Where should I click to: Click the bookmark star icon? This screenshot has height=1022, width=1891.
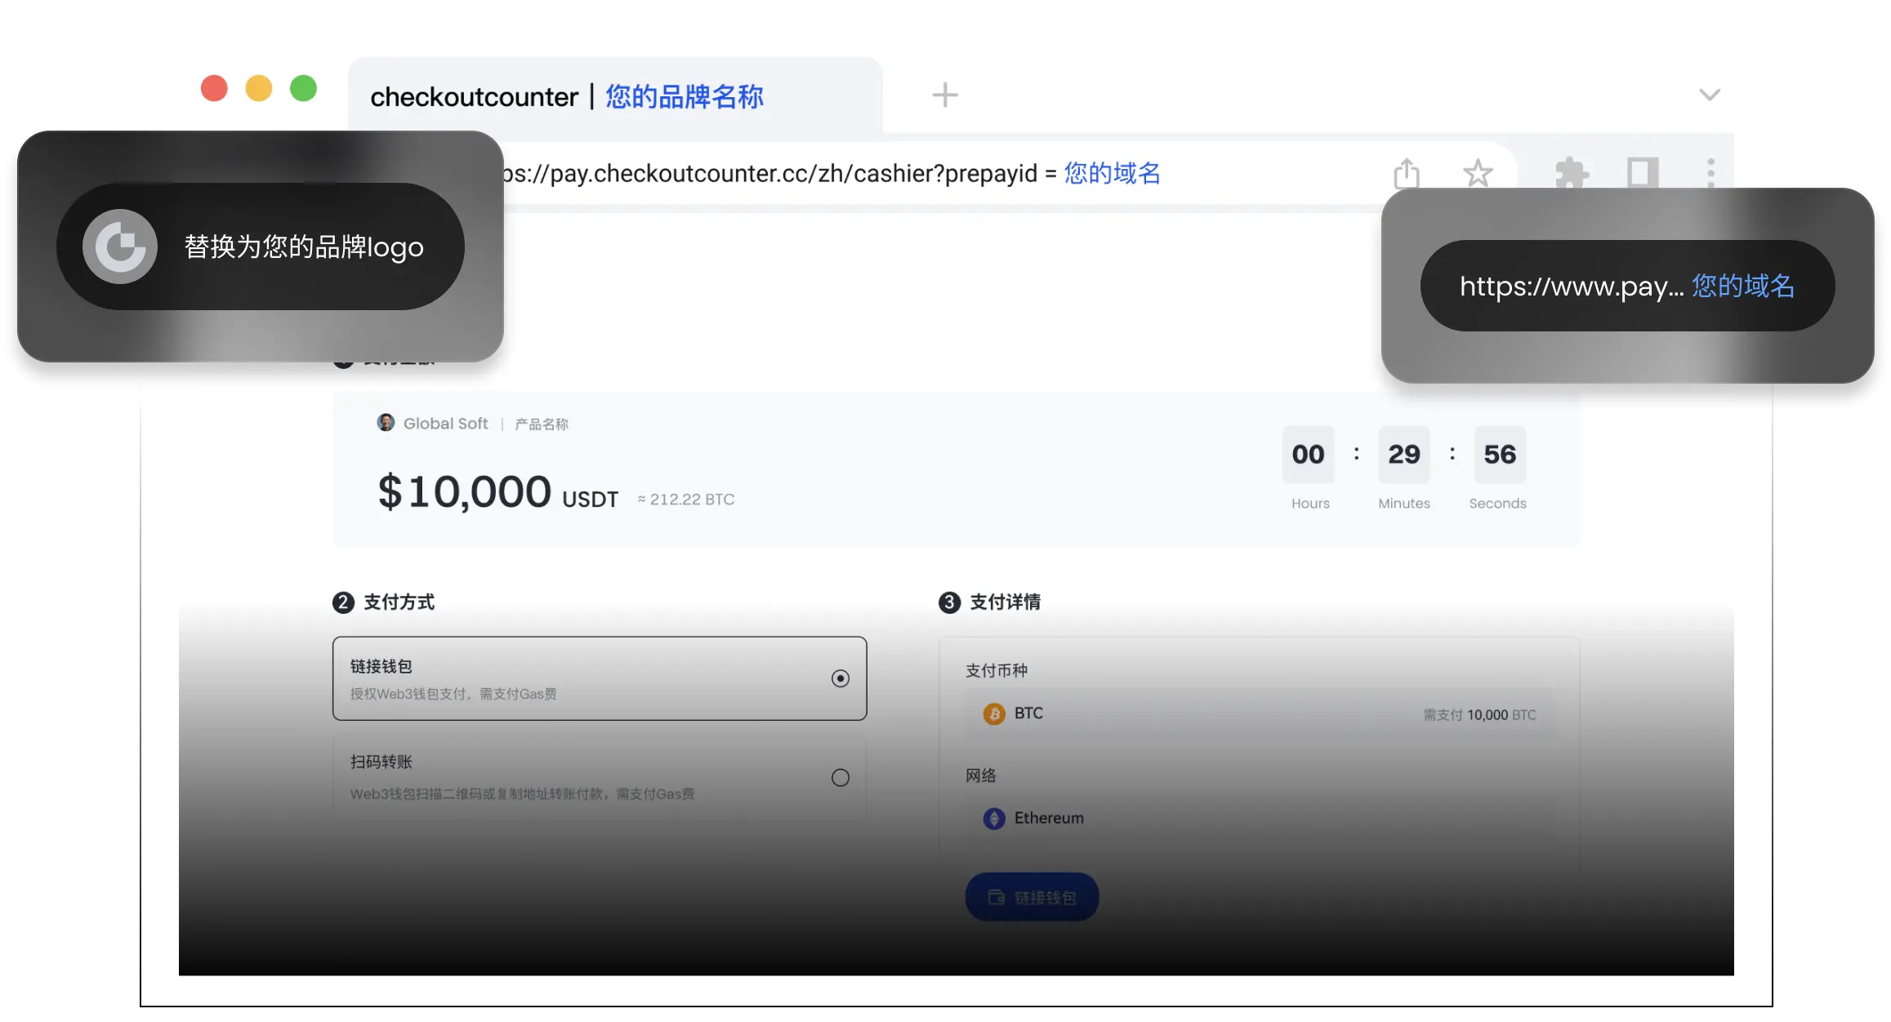click(1477, 172)
